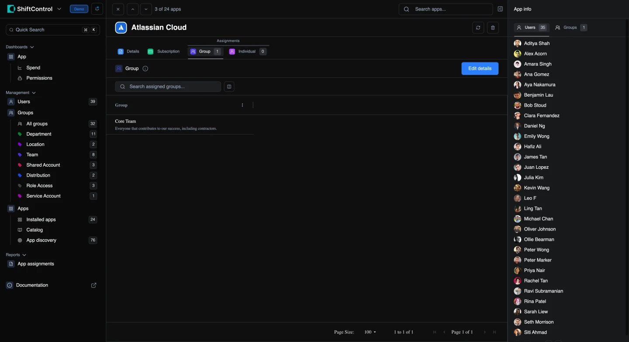Go to the previous app

point(132,9)
